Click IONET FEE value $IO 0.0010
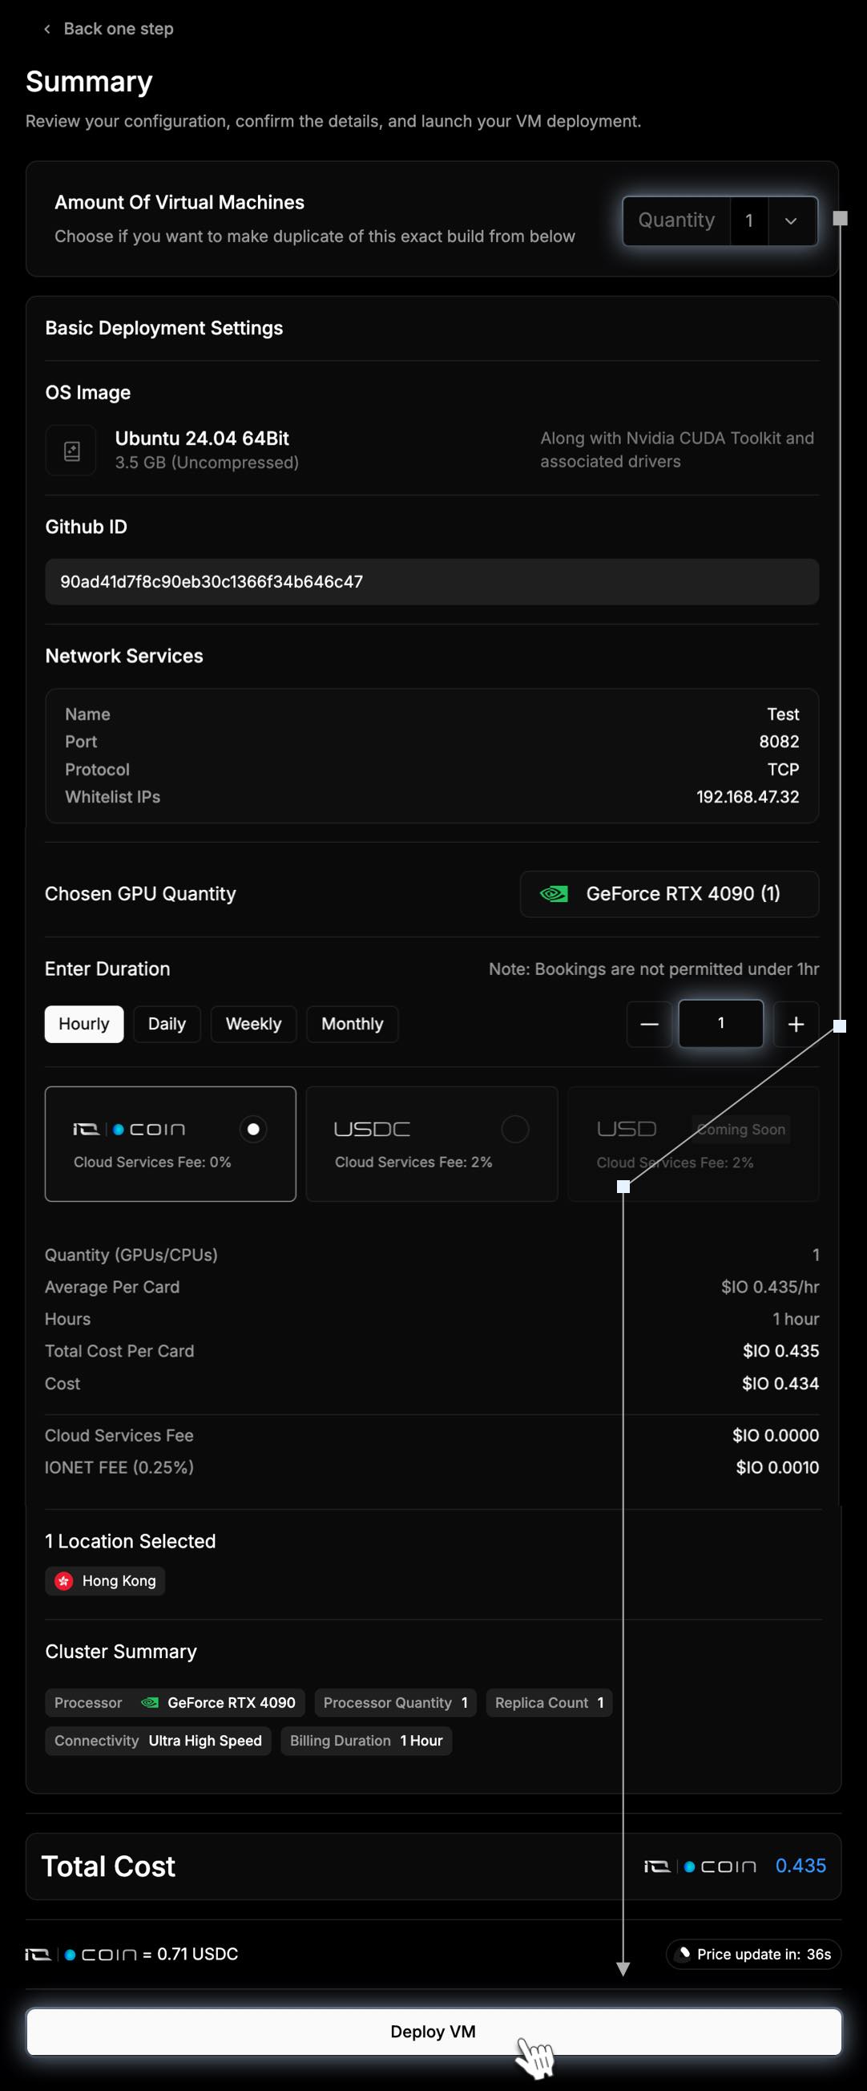867x2091 pixels. pyautogui.click(x=778, y=1467)
